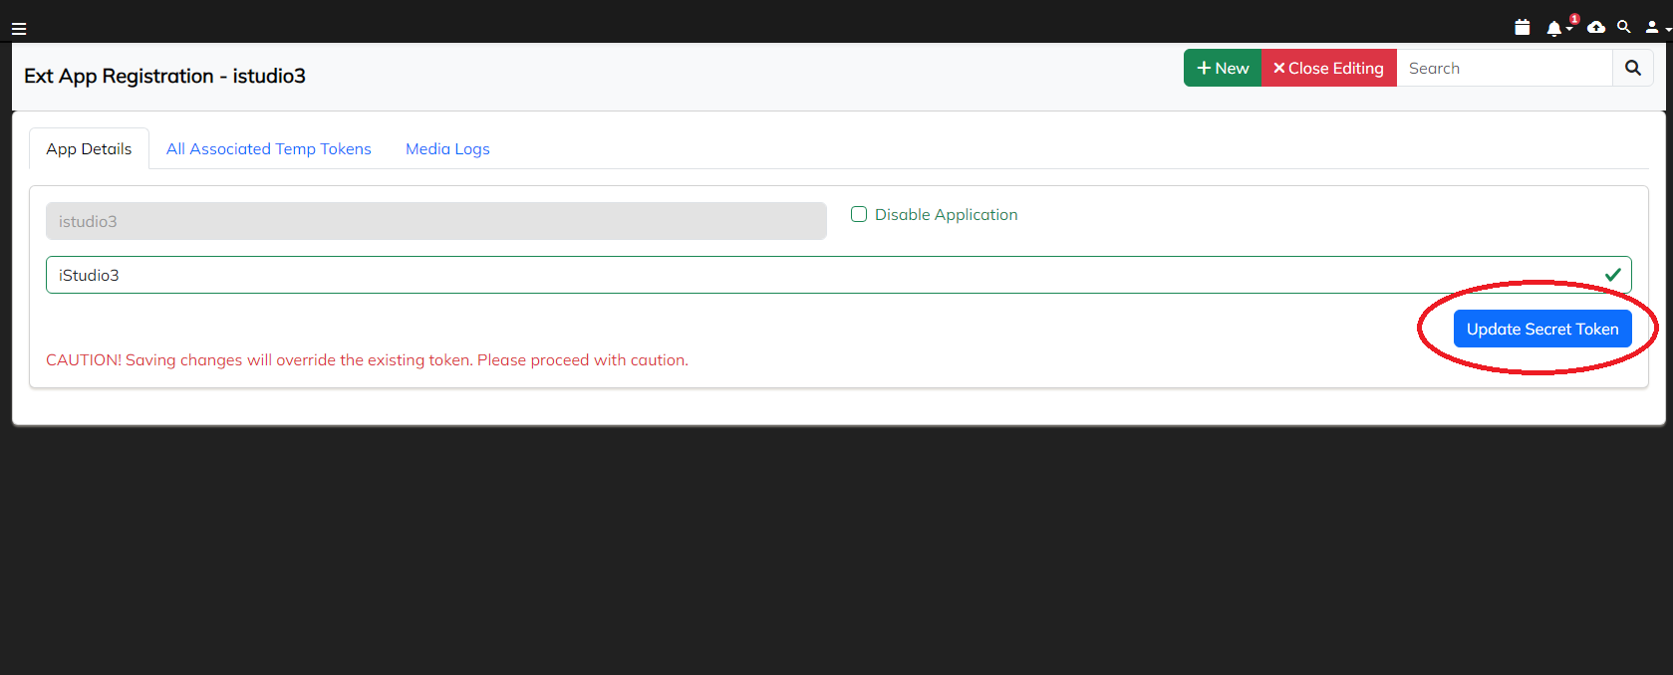Click the greyed-out istudio3 field
Image resolution: width=1673 pixels, height=675 pixels.
[x=435, y=222]
